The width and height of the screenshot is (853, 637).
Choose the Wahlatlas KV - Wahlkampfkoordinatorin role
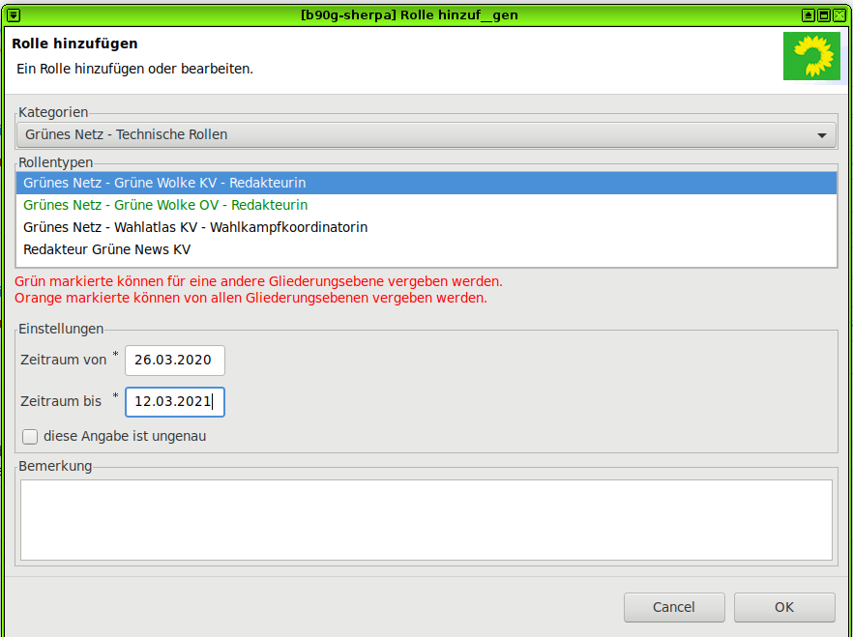point(426,227)
